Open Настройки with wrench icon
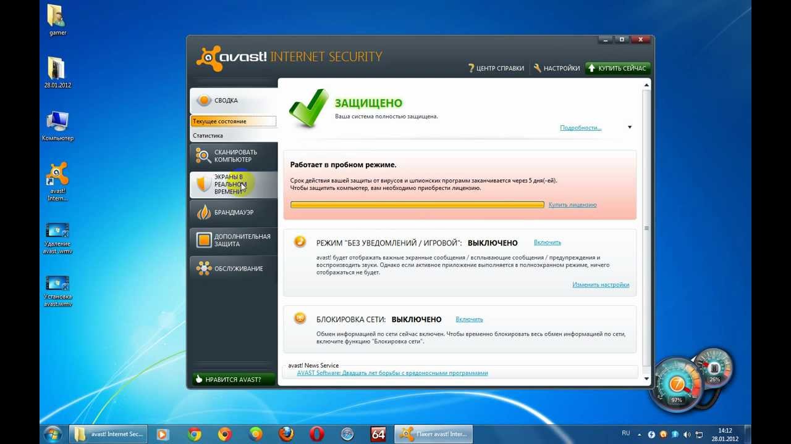 pyautogui.click(x=557, y=68)
